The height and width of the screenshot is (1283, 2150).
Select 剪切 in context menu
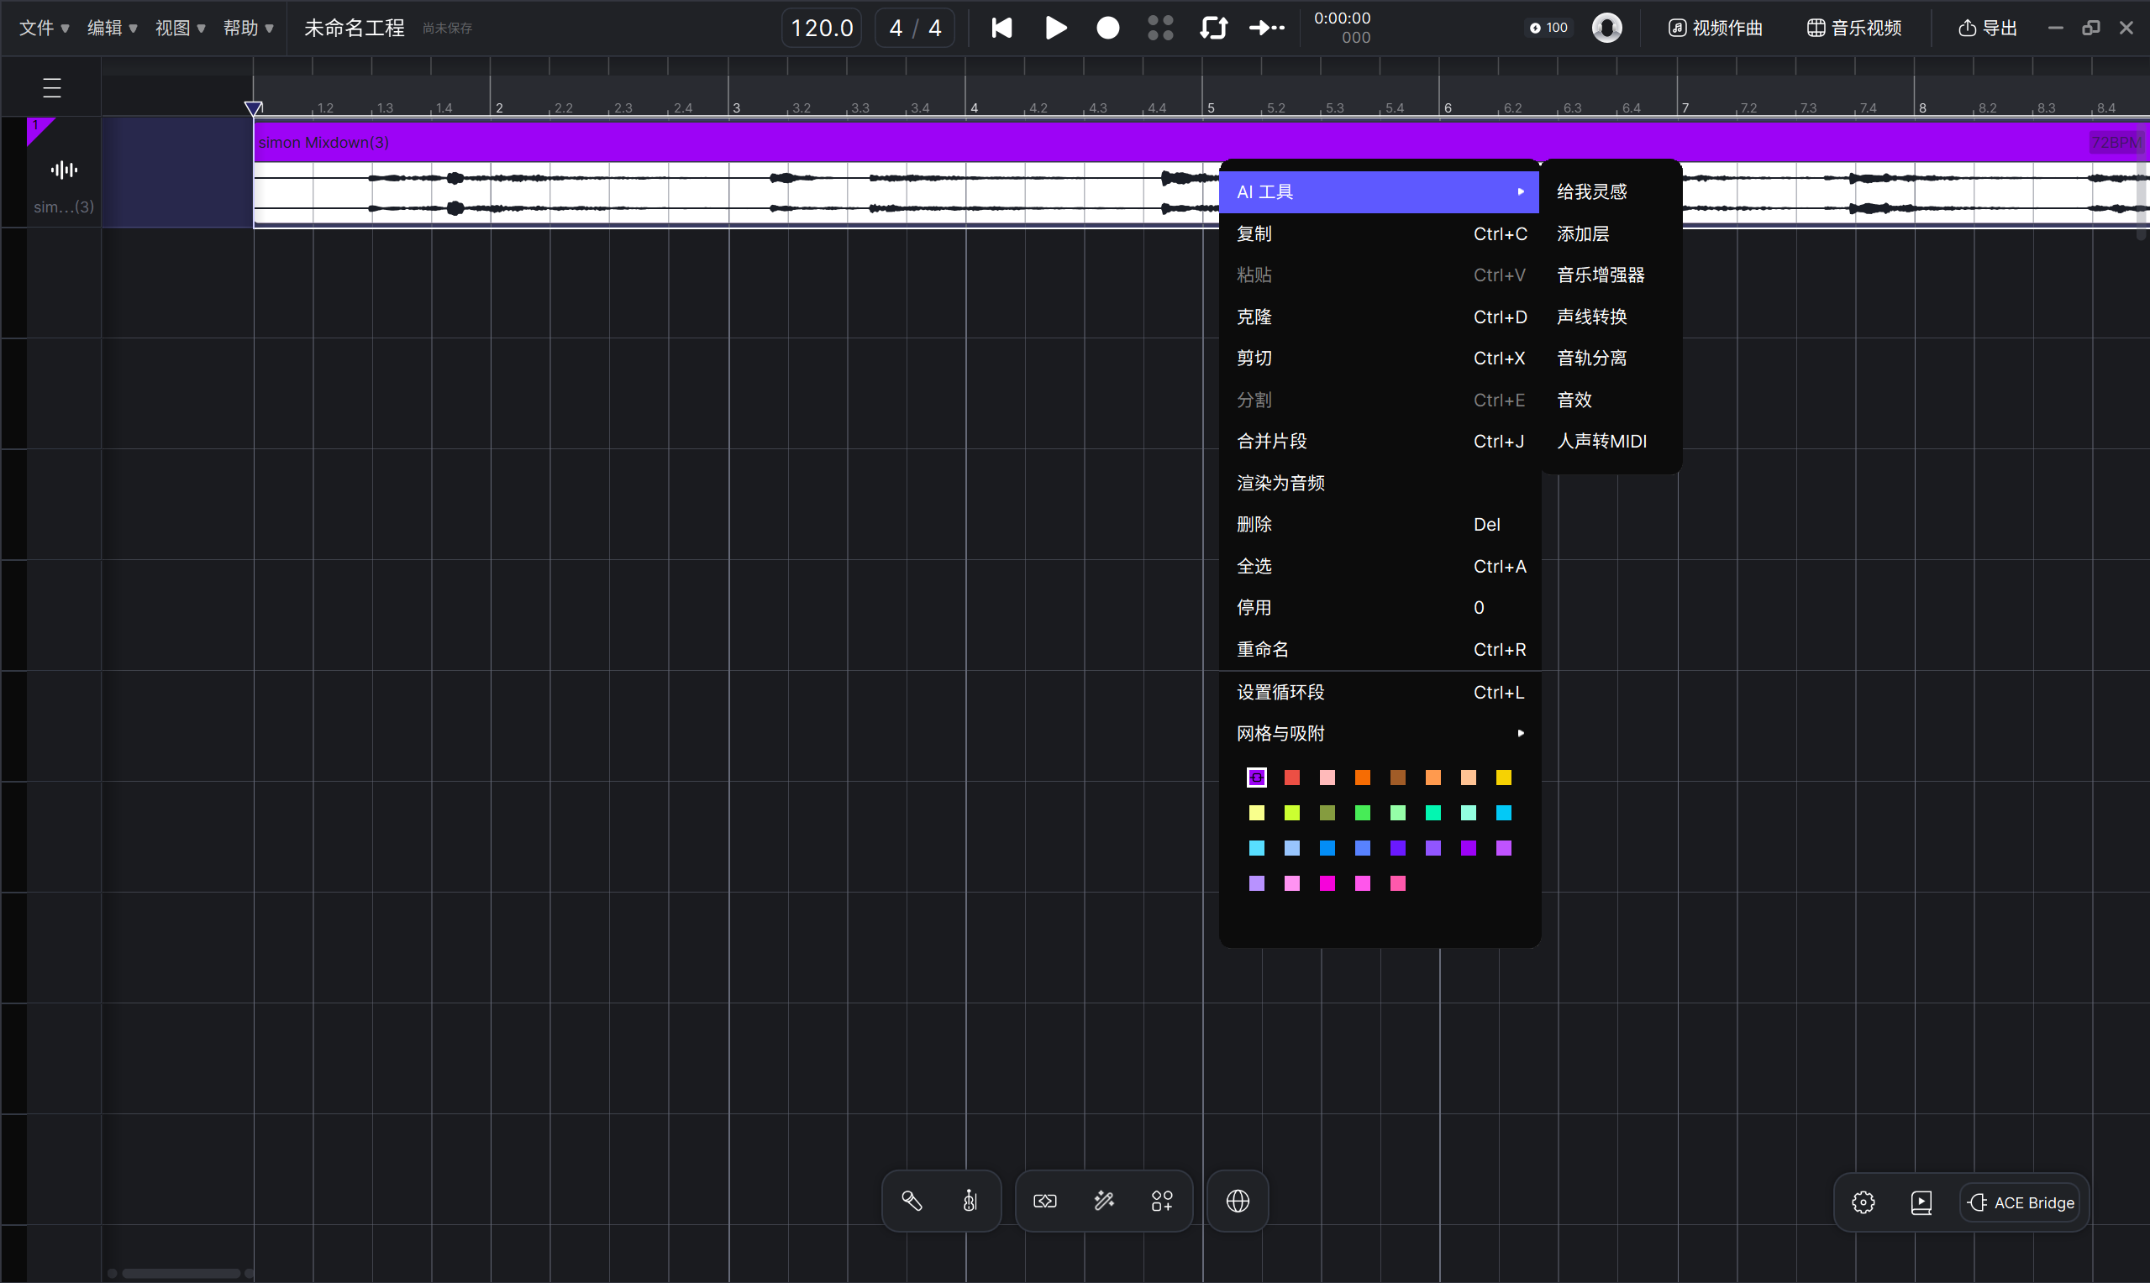pyautogui.click(x=1380, y=358)
